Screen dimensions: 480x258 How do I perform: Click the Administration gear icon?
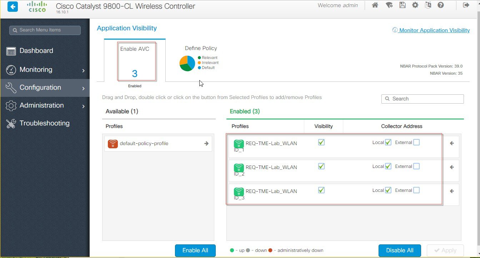(11, 105)
